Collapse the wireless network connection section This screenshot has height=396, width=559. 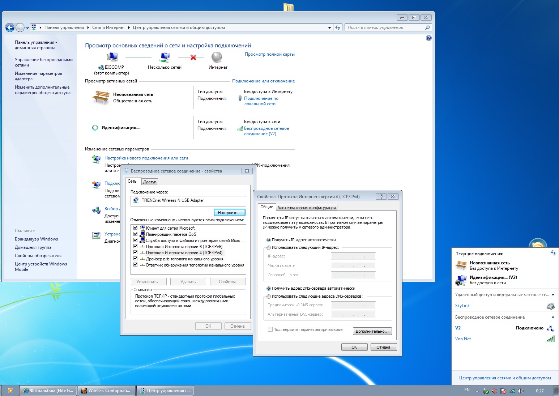[x=553, y=317]
